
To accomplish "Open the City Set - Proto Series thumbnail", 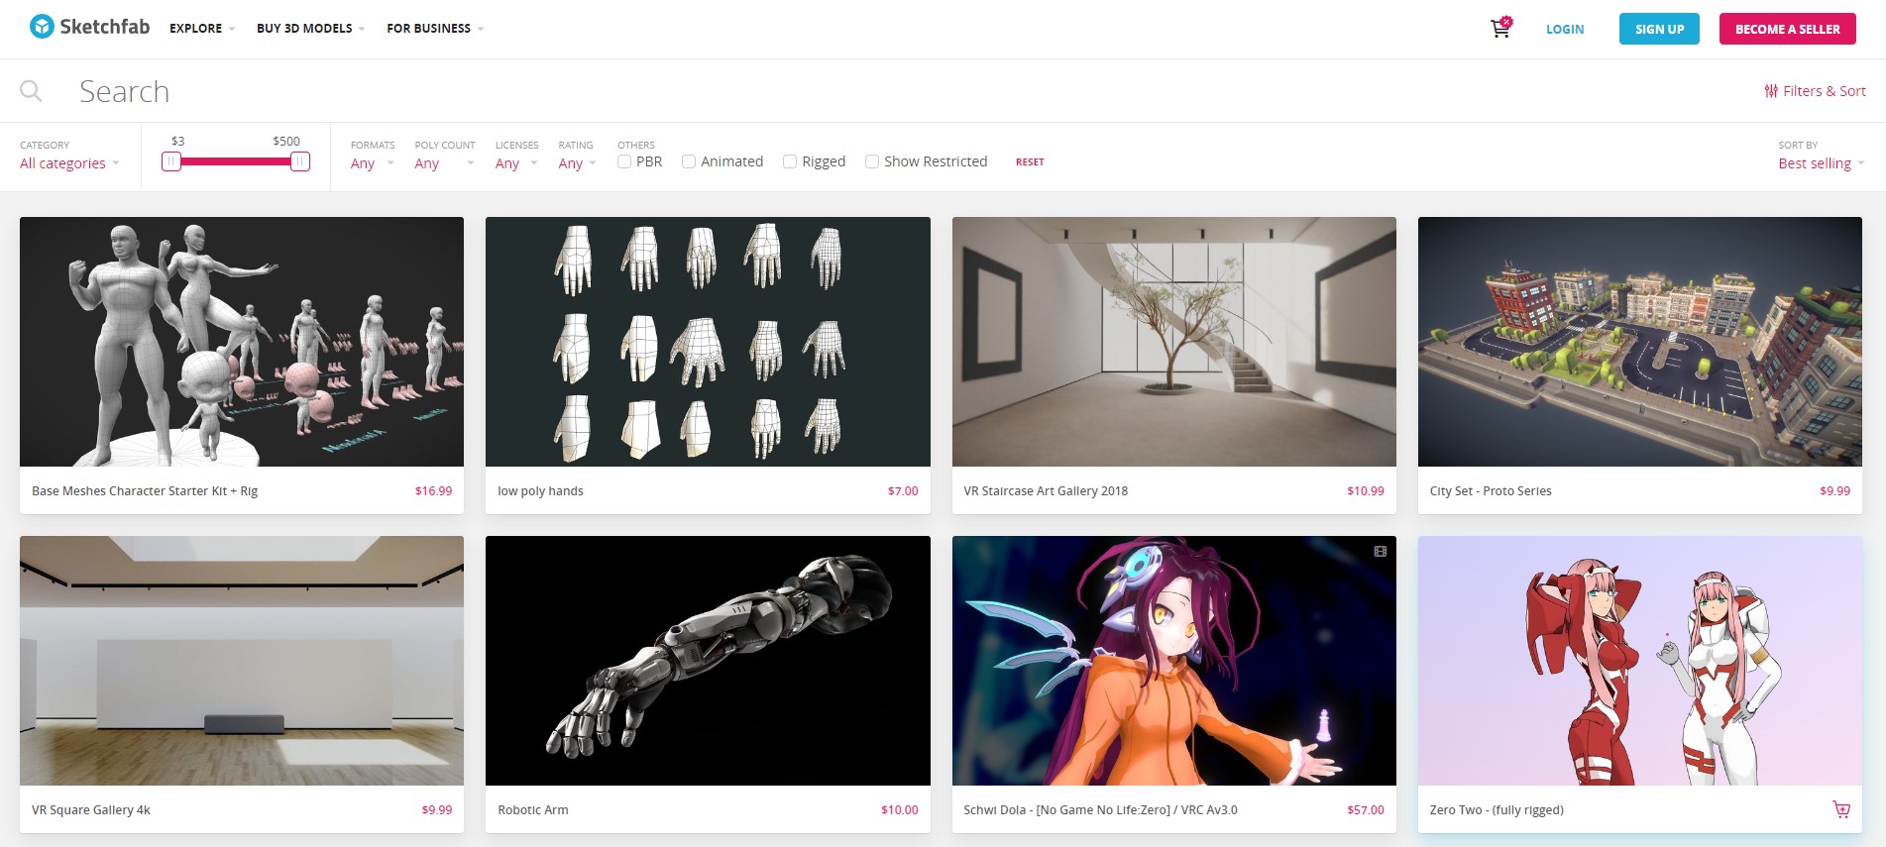I will click(1640, 342).
